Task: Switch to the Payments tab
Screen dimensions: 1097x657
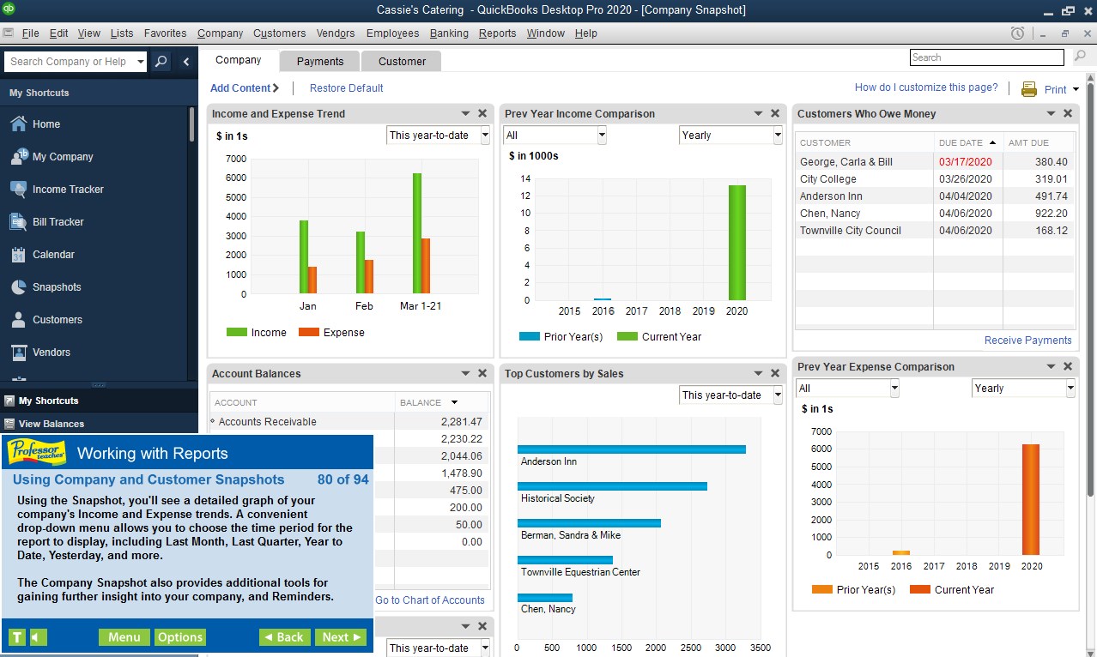Action: pos(320,62)
